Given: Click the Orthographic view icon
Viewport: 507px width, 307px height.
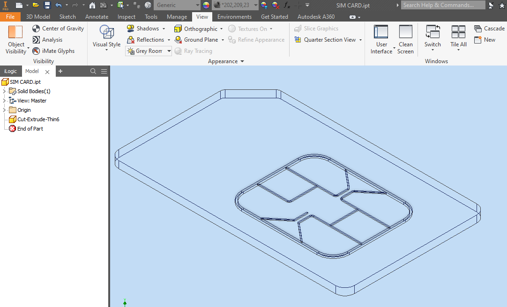Looking at the screenshot, I should click(x=178, y=29).
